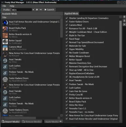Select SK_Headphones Be Gone v1.09
Viewport: 126px width, 127px height.
84,77
